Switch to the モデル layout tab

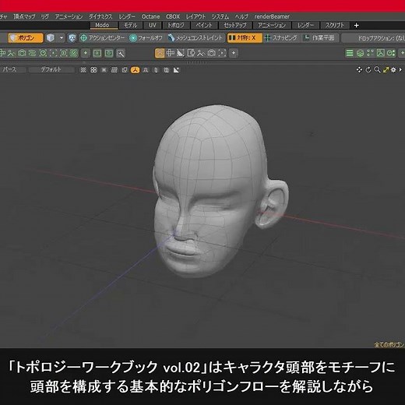[130, 25]
